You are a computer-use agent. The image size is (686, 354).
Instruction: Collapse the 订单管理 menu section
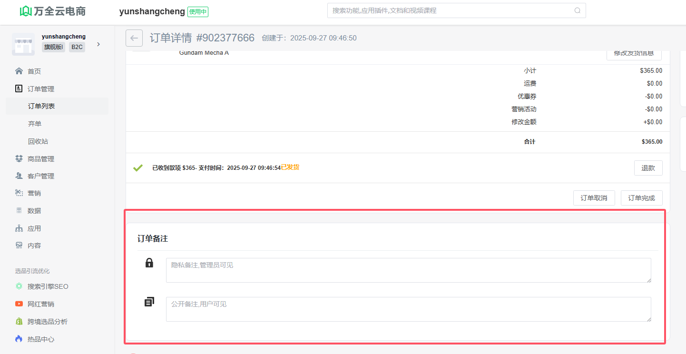click(x=41, y=89)
